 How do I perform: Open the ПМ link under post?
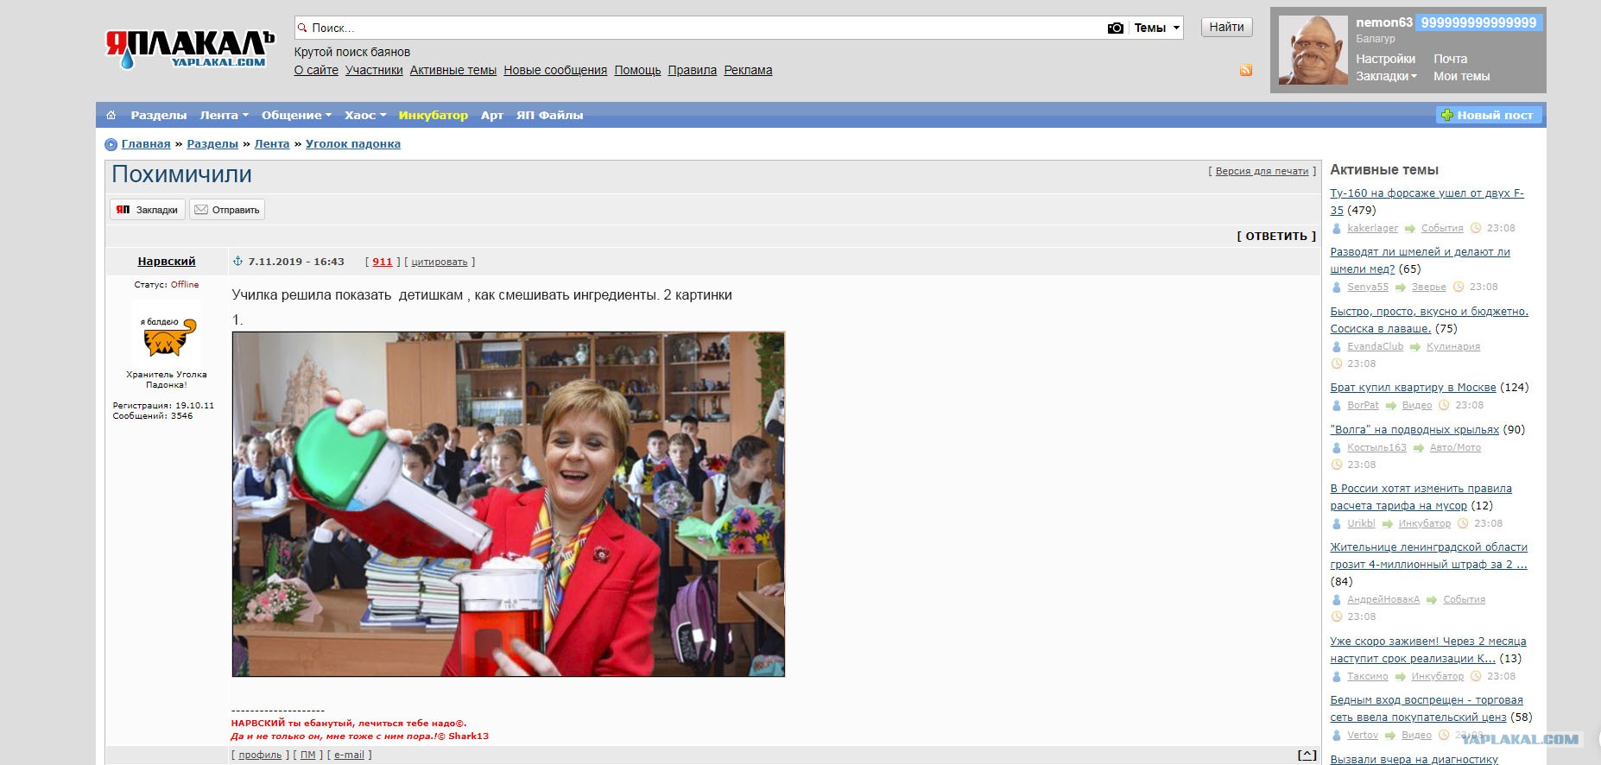pos(307,755)
